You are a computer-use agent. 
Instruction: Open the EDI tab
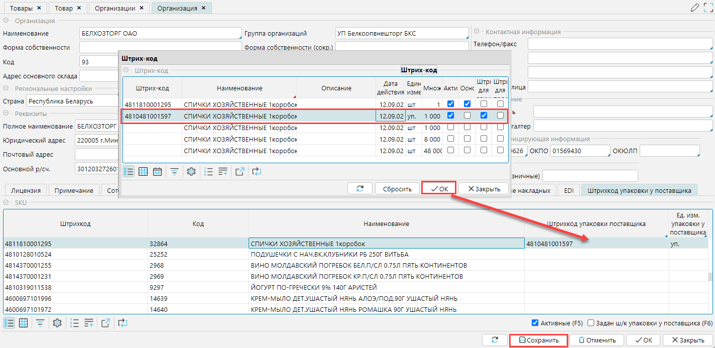point(569,190)
